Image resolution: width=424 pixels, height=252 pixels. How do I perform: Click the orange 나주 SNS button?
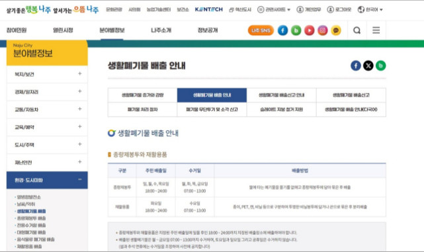(x=261, y=30)
